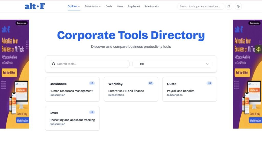This screenshot has width=262, height=148.
Task: Expand the Explore menu dropdown
Action: coord(74,6)
